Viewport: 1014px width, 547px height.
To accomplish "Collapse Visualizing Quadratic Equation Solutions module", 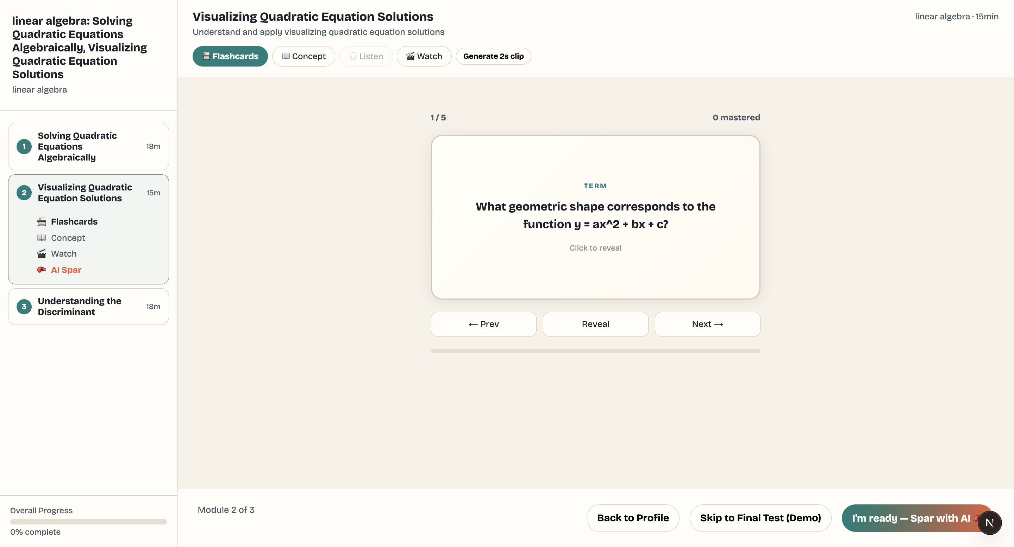I will coord(89,193).
